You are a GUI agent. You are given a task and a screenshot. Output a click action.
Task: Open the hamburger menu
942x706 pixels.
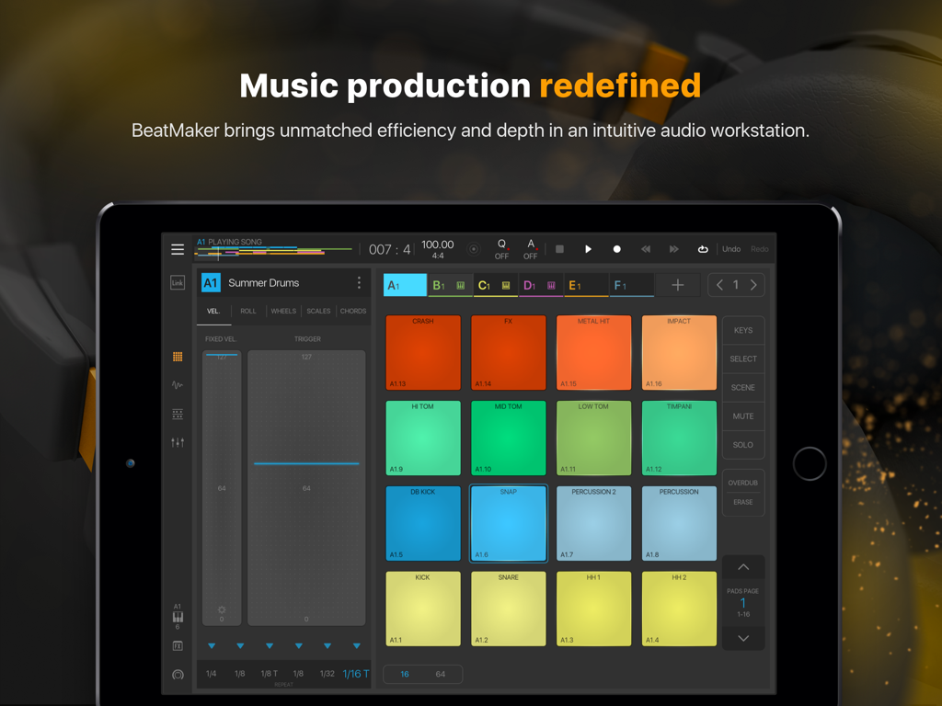(x=178, y=248)
